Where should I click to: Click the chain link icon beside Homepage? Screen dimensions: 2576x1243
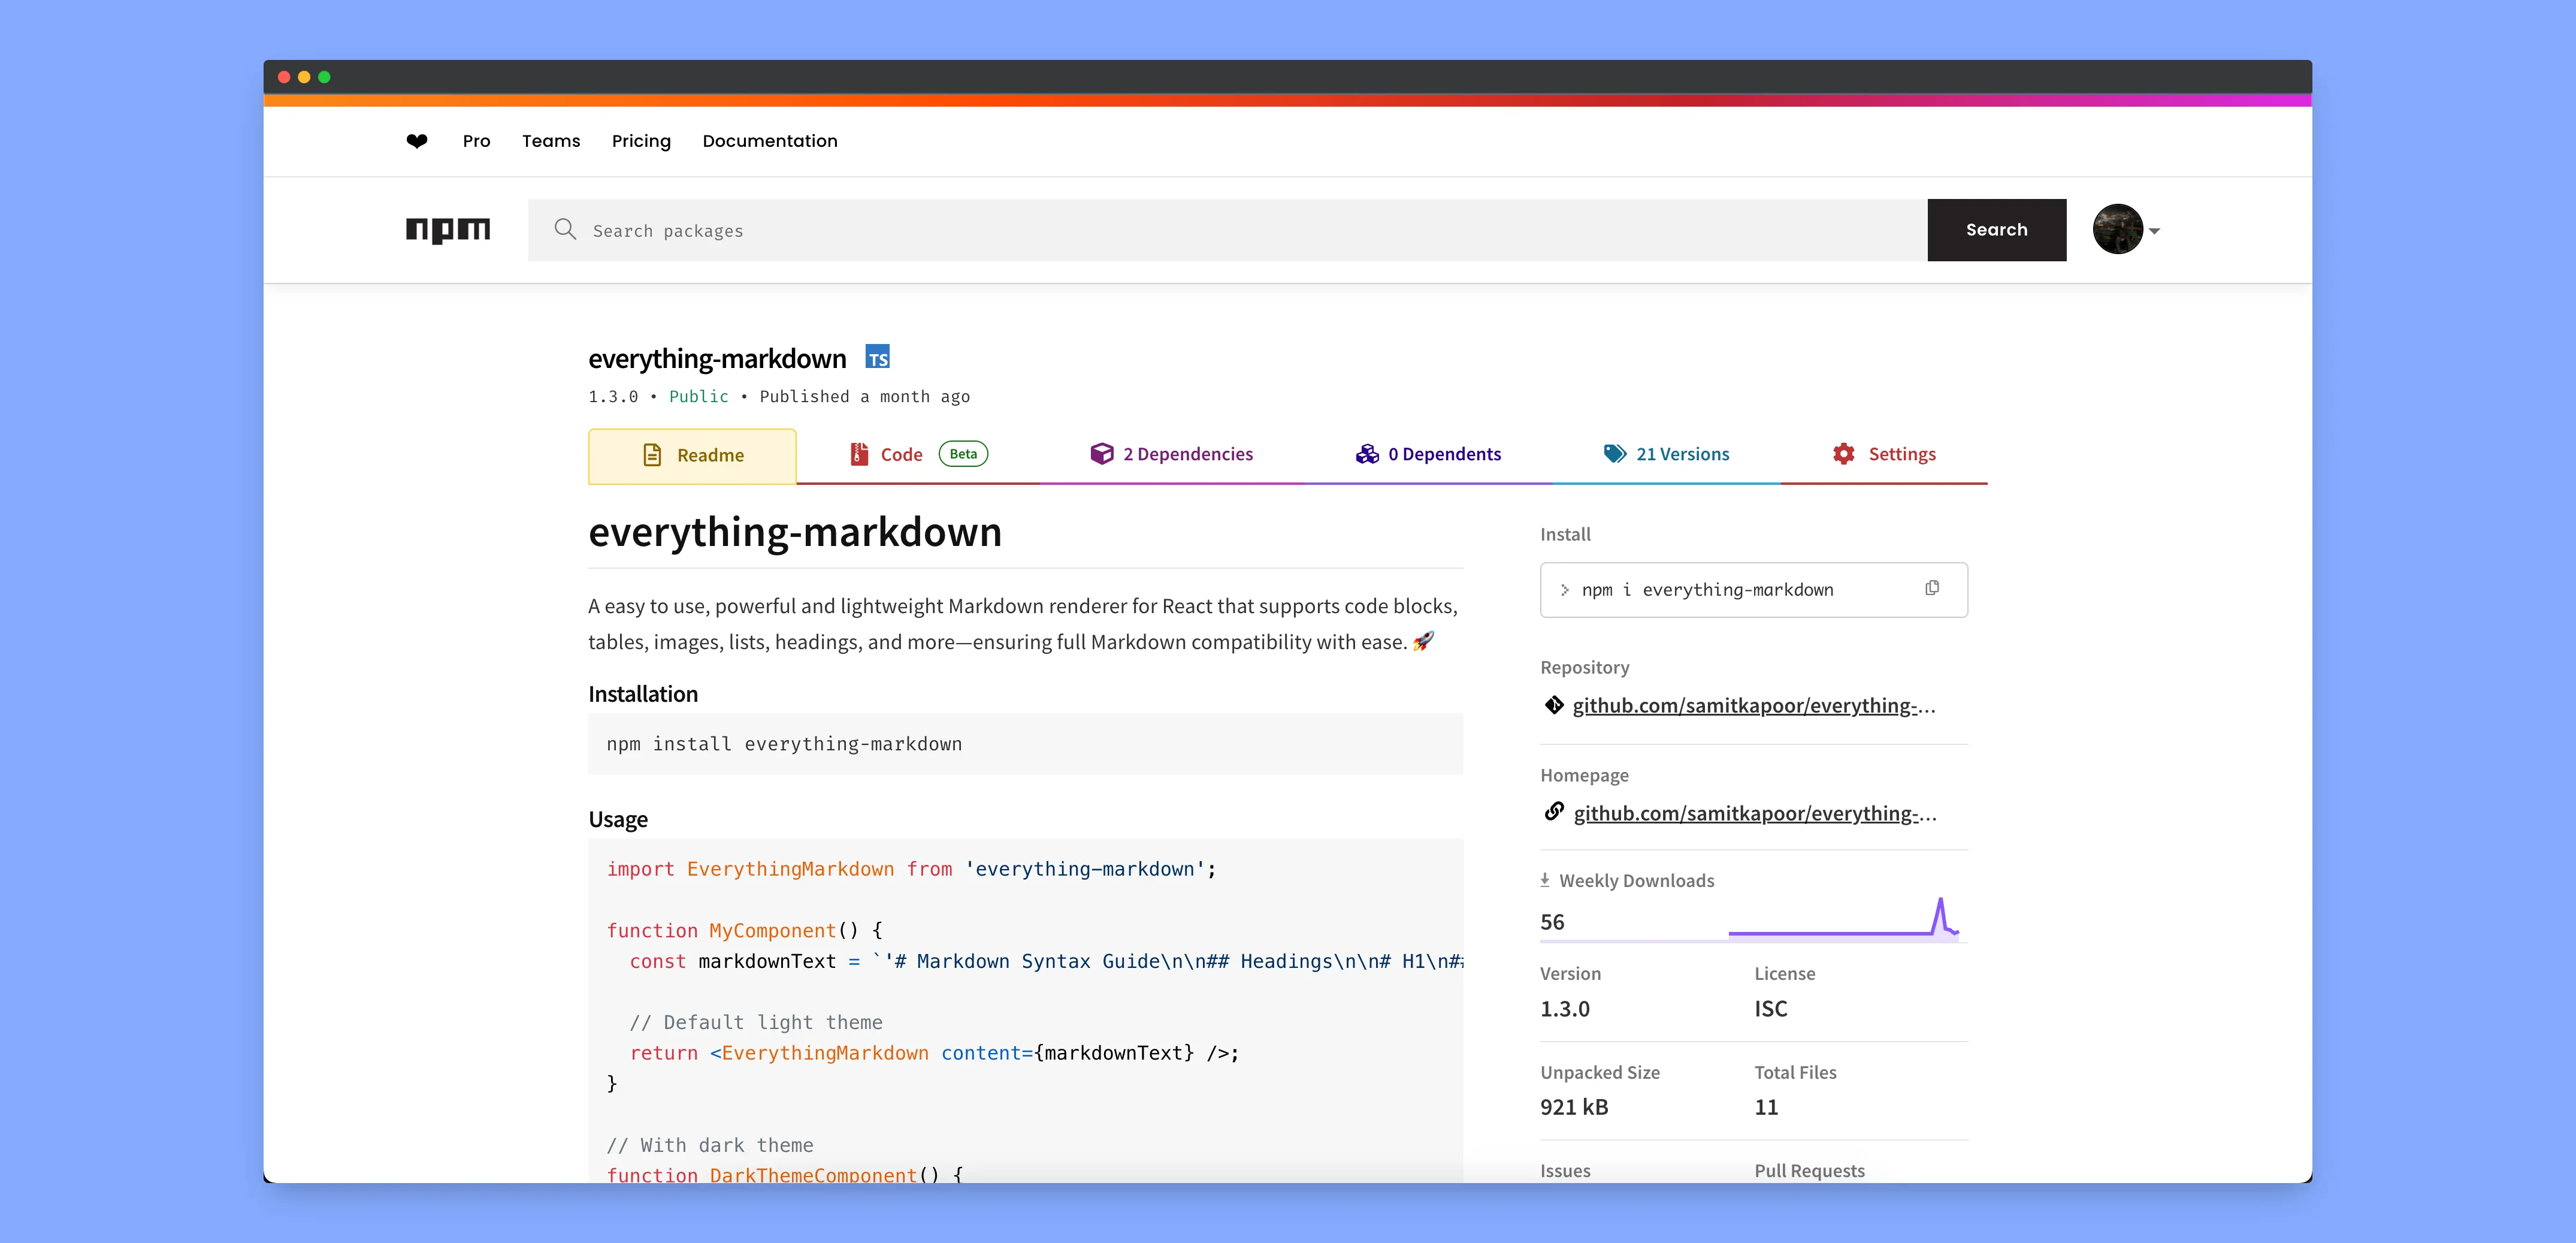(1552, 811)
